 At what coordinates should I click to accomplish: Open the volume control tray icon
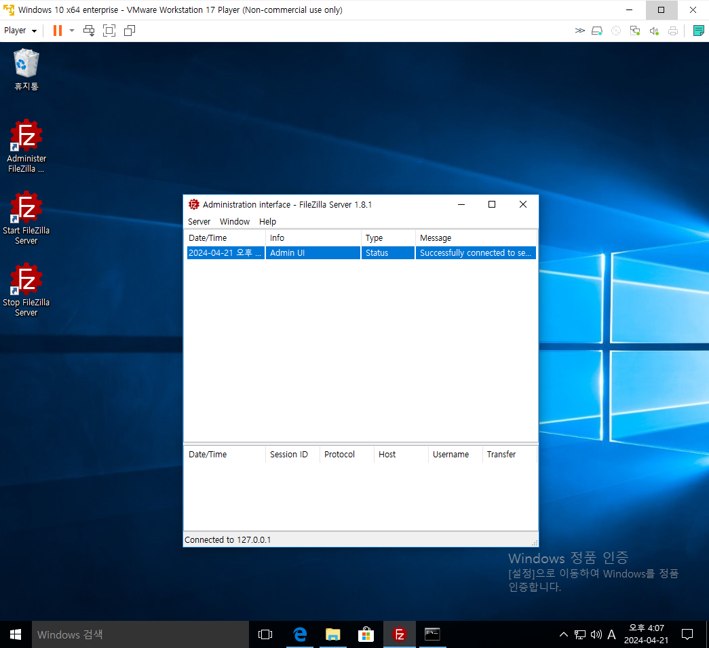[596, 634]
